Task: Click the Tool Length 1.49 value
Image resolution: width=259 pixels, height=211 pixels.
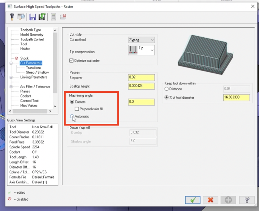Action: (35, 157)
